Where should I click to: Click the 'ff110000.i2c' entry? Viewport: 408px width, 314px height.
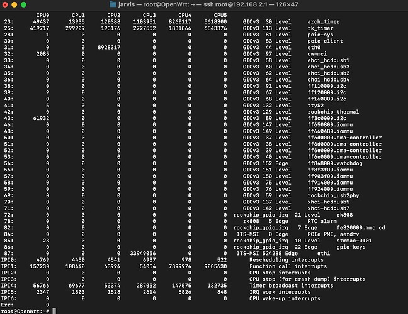(327, 86)
